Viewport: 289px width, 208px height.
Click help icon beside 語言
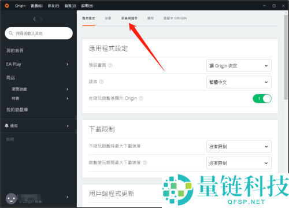pos(102,82)
